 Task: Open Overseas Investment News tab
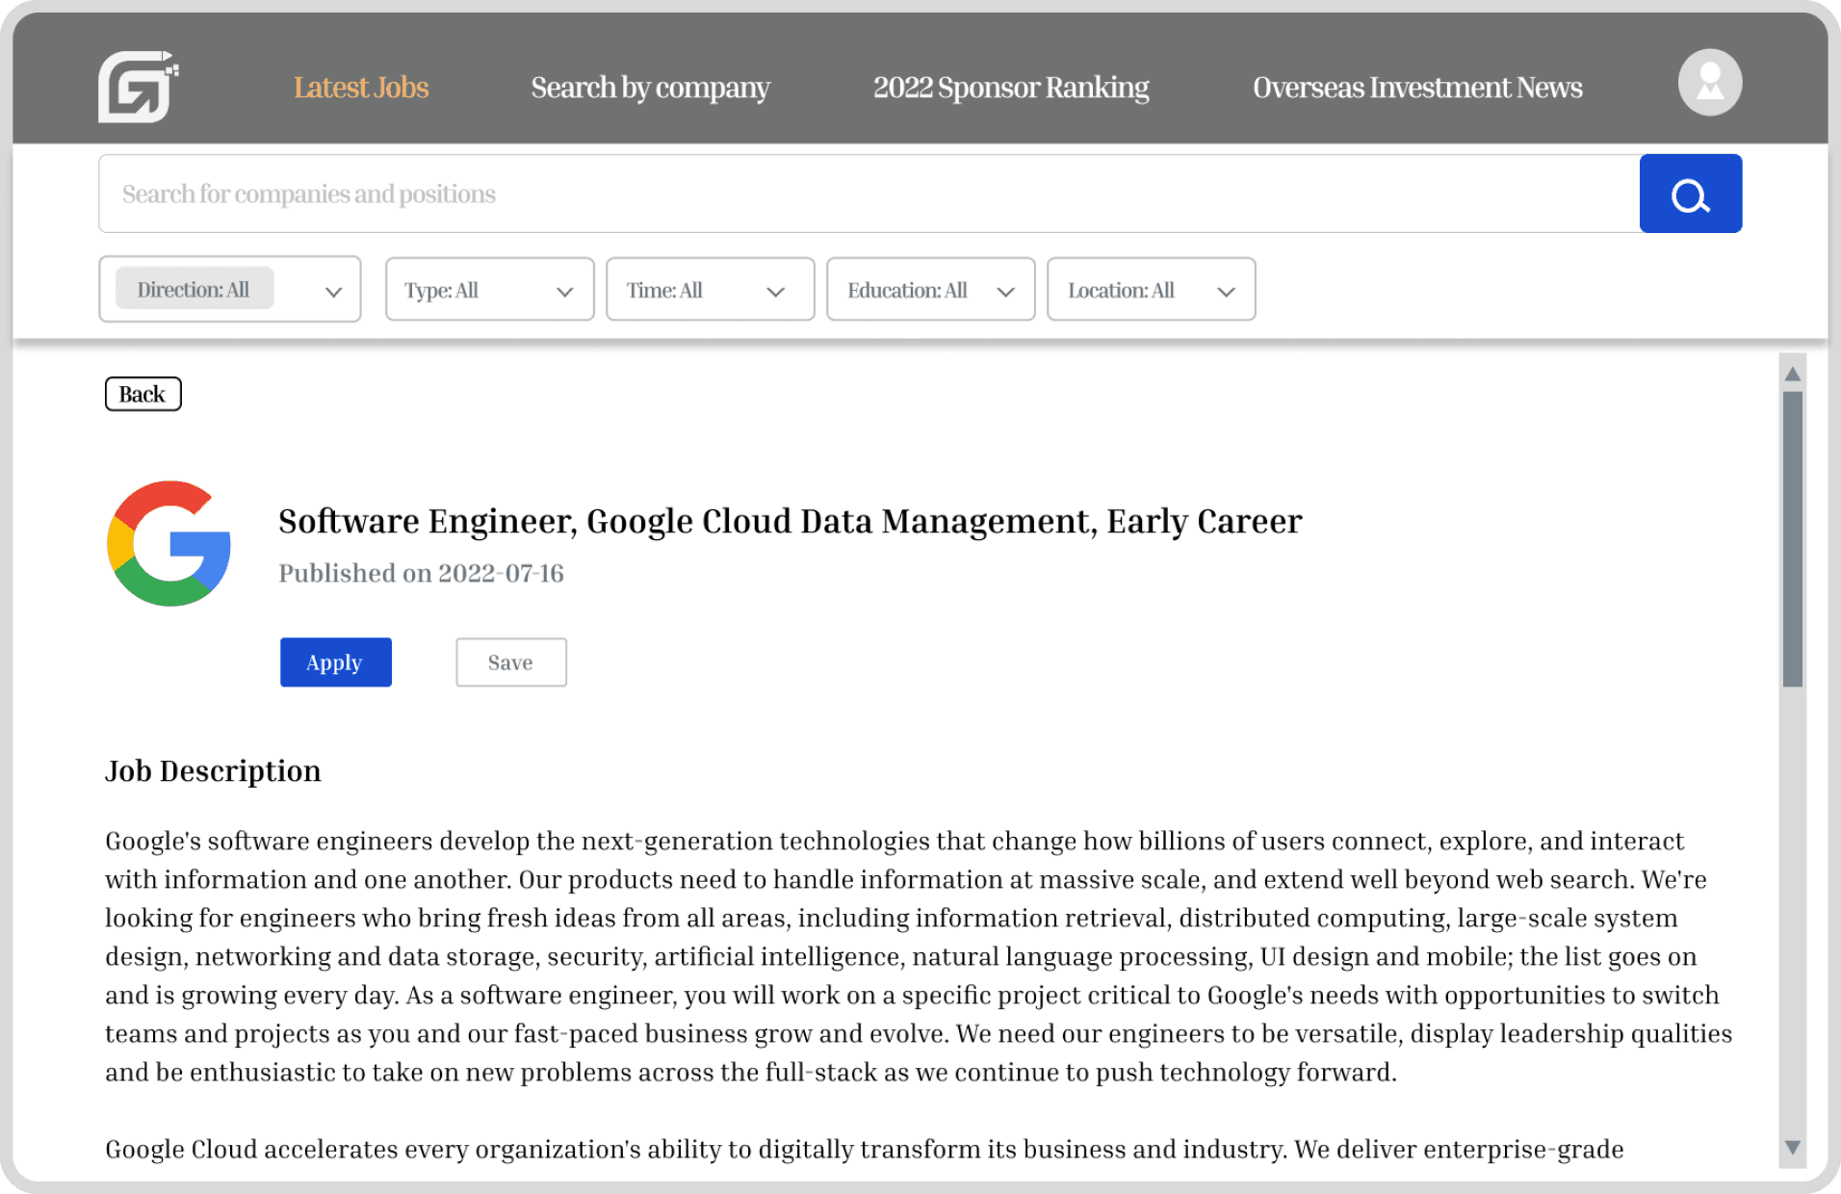click(1417, 88)
